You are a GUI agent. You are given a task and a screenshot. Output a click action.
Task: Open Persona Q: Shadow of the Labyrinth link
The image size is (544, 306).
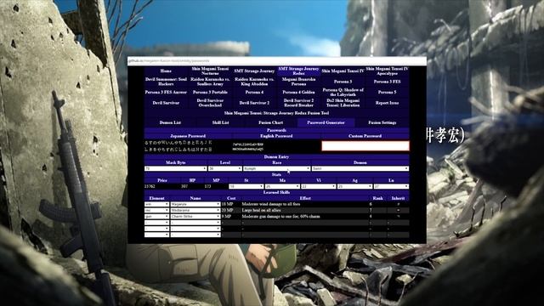pyautogui.click(x=343, y=93)
